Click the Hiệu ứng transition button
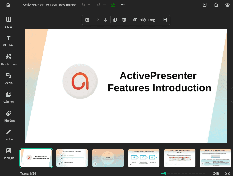 pyautogui.click(x=144, y=20)
